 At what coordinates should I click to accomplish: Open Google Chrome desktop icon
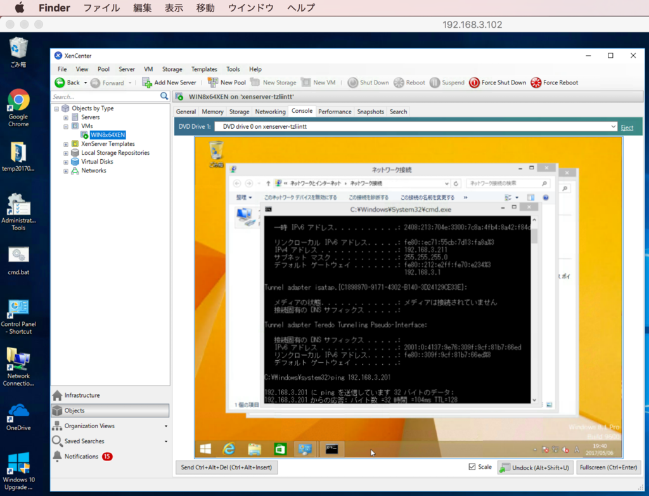point(18,108)
